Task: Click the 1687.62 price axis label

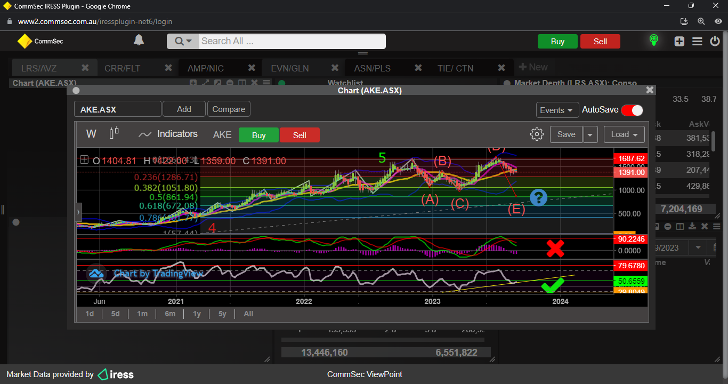Action: 632,158
